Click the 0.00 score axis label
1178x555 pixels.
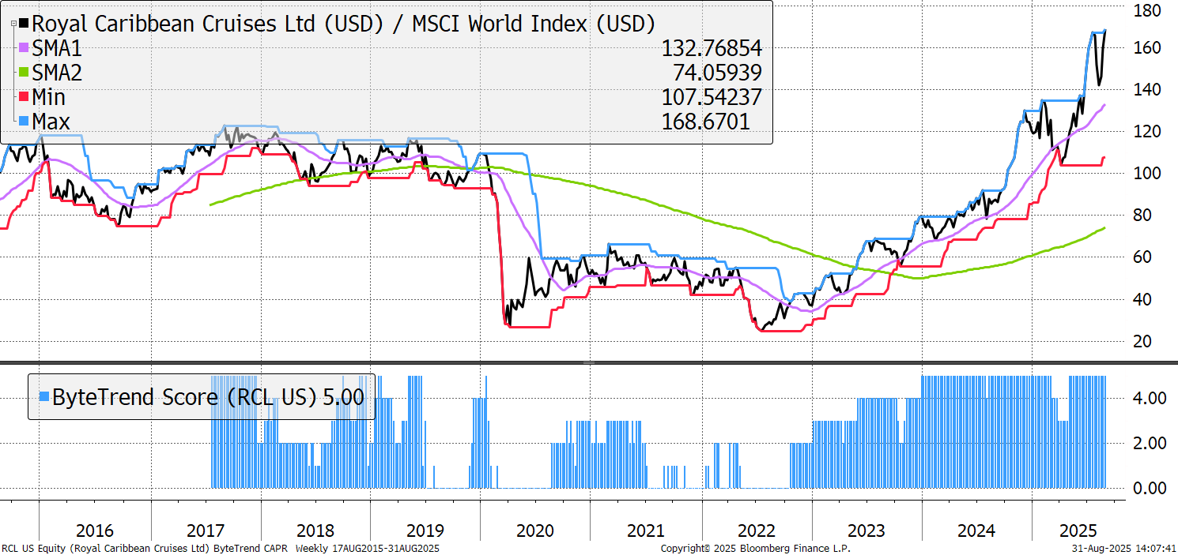pyautogui.click(x=1150, y=488)
